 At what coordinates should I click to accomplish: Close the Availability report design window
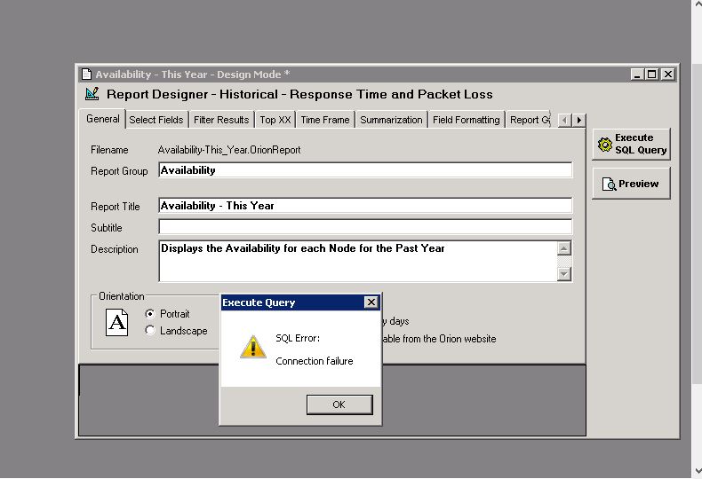(x=668, y=75)
